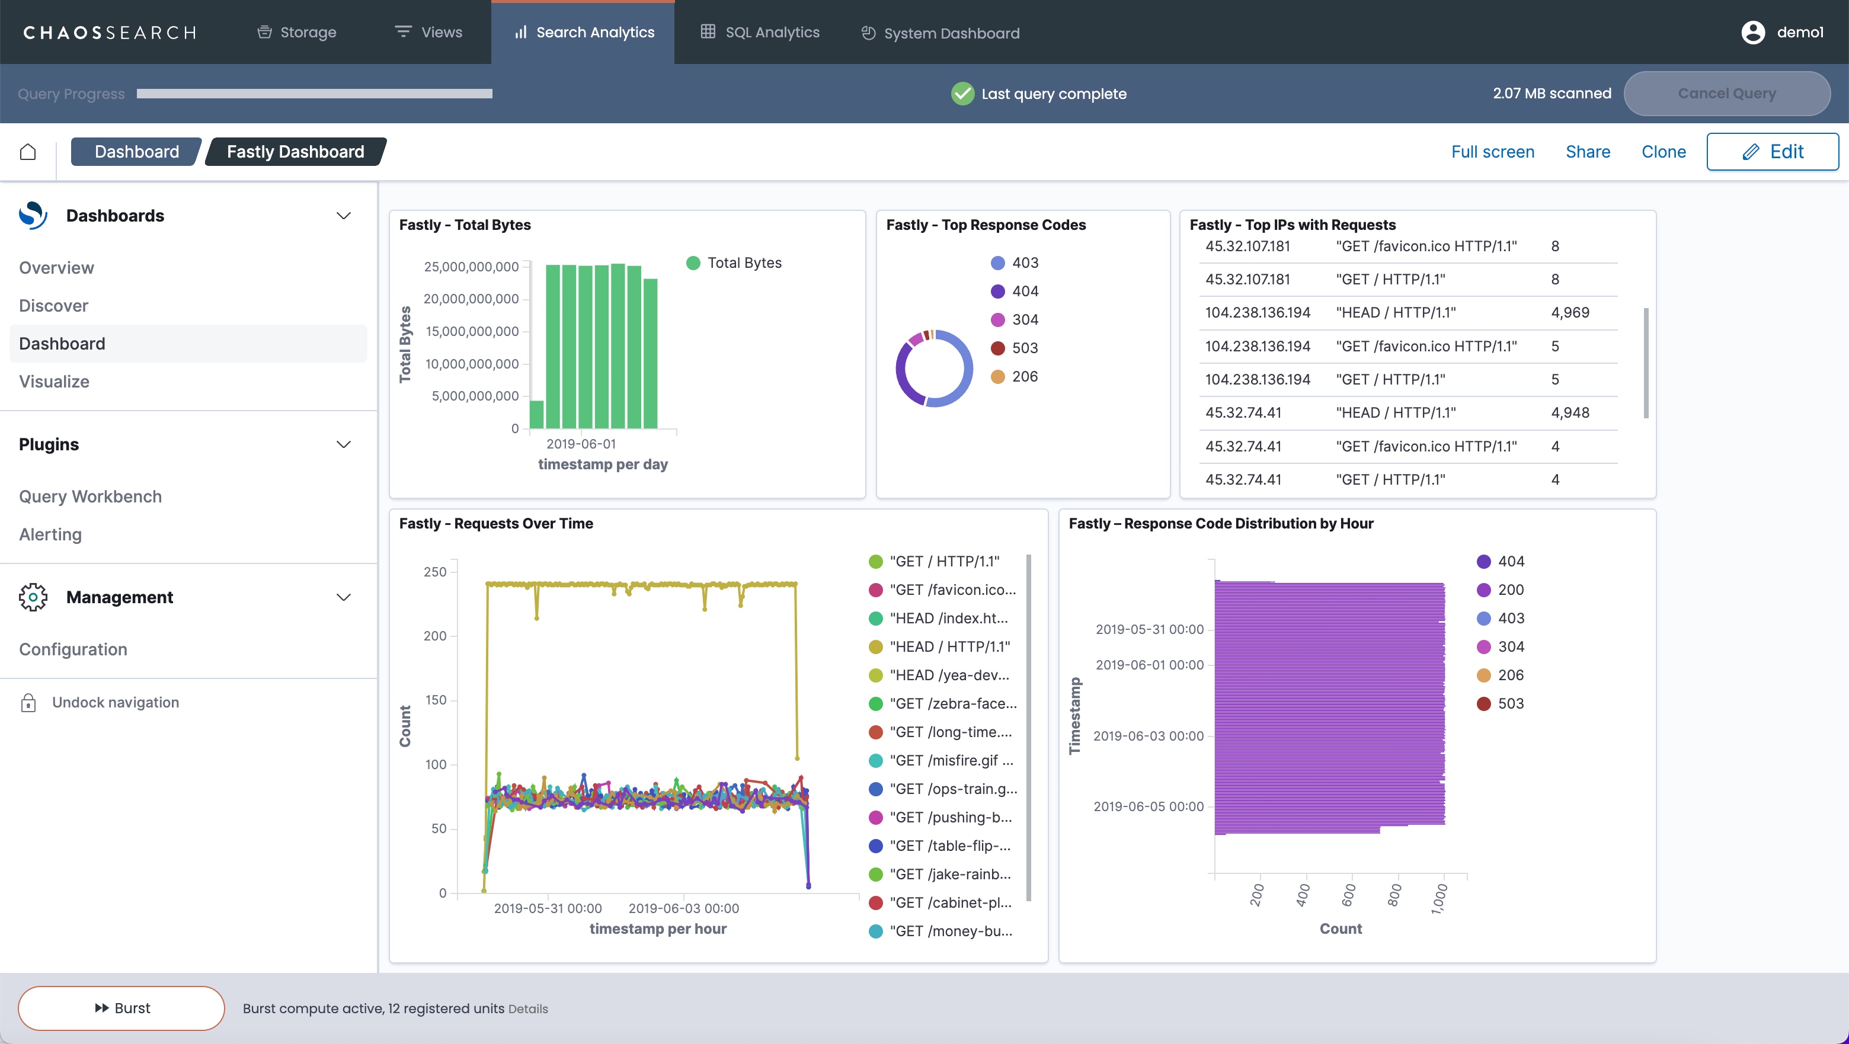
Task: Click the 206 orange color swatch in distribution legend
Action: click(1483, 675)
